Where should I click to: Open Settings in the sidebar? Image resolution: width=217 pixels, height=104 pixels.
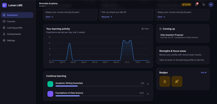[17, 41]
